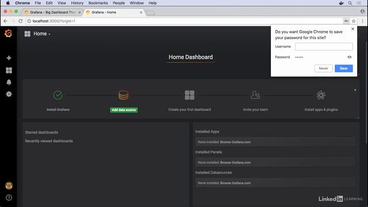The width and height of the screenshot is (368, 207).
Task: Click Install apps & plugins icon
Action: click(321, 95)
